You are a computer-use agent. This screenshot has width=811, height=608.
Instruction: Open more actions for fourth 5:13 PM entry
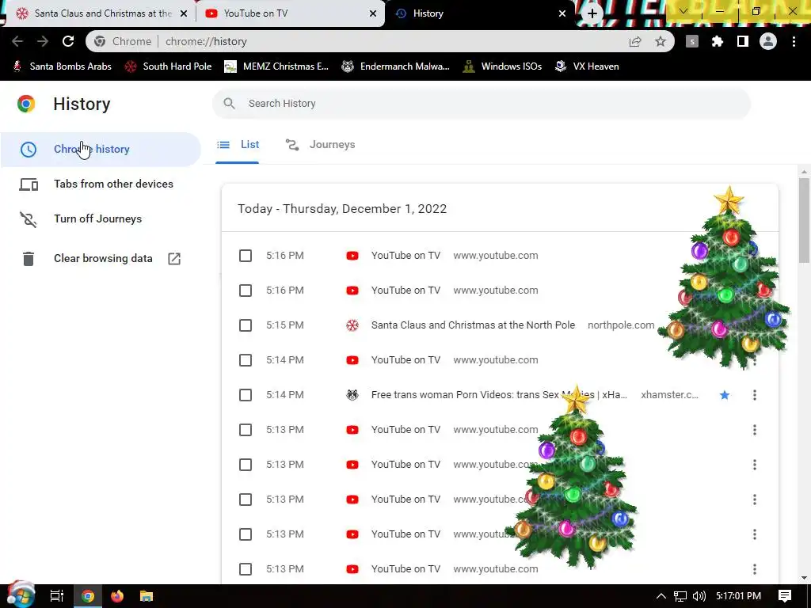[755, 534]
